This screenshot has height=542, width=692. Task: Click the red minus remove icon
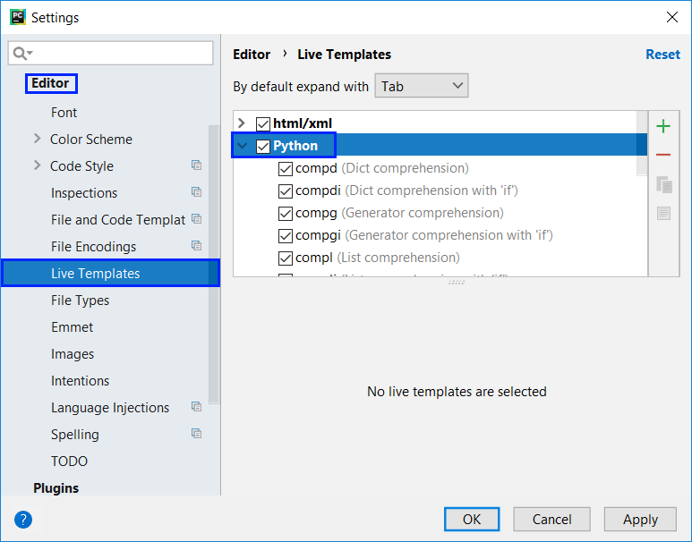(x=663, y=156)
